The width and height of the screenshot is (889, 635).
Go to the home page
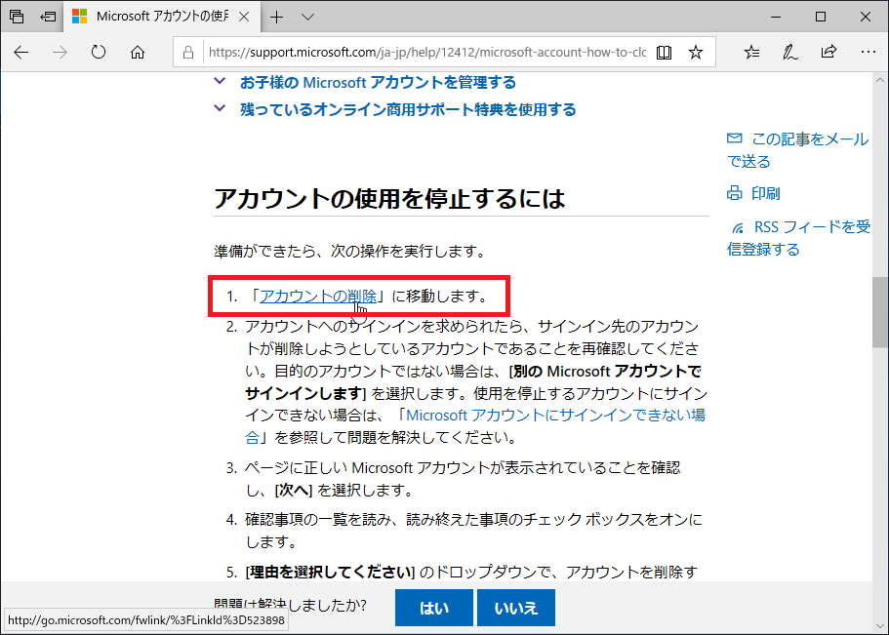tap(138, 53)
